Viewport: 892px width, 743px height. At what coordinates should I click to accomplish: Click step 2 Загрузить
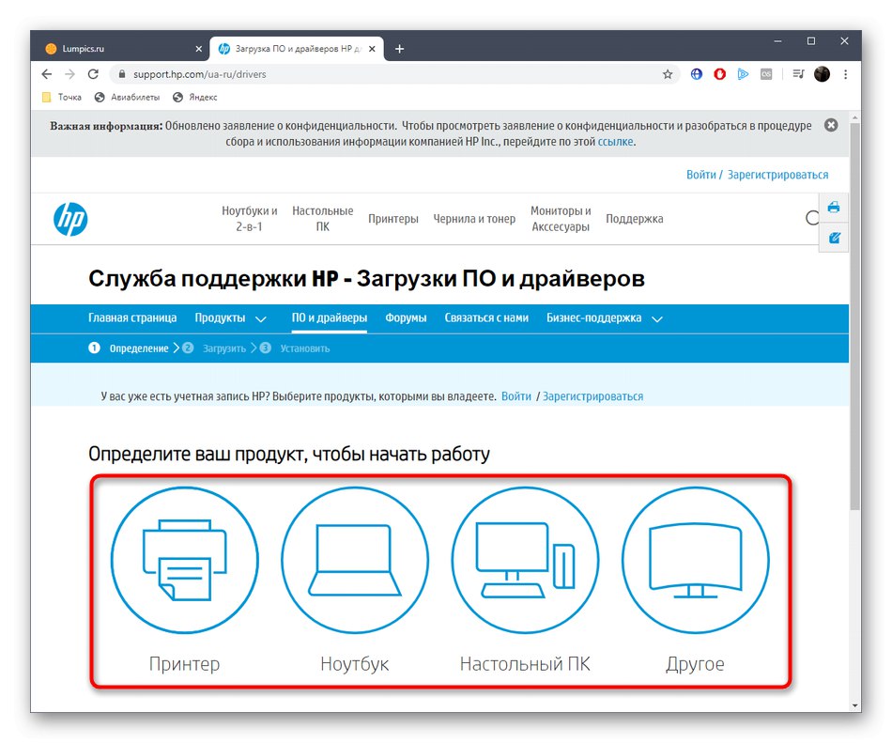(x=214, y=348)
